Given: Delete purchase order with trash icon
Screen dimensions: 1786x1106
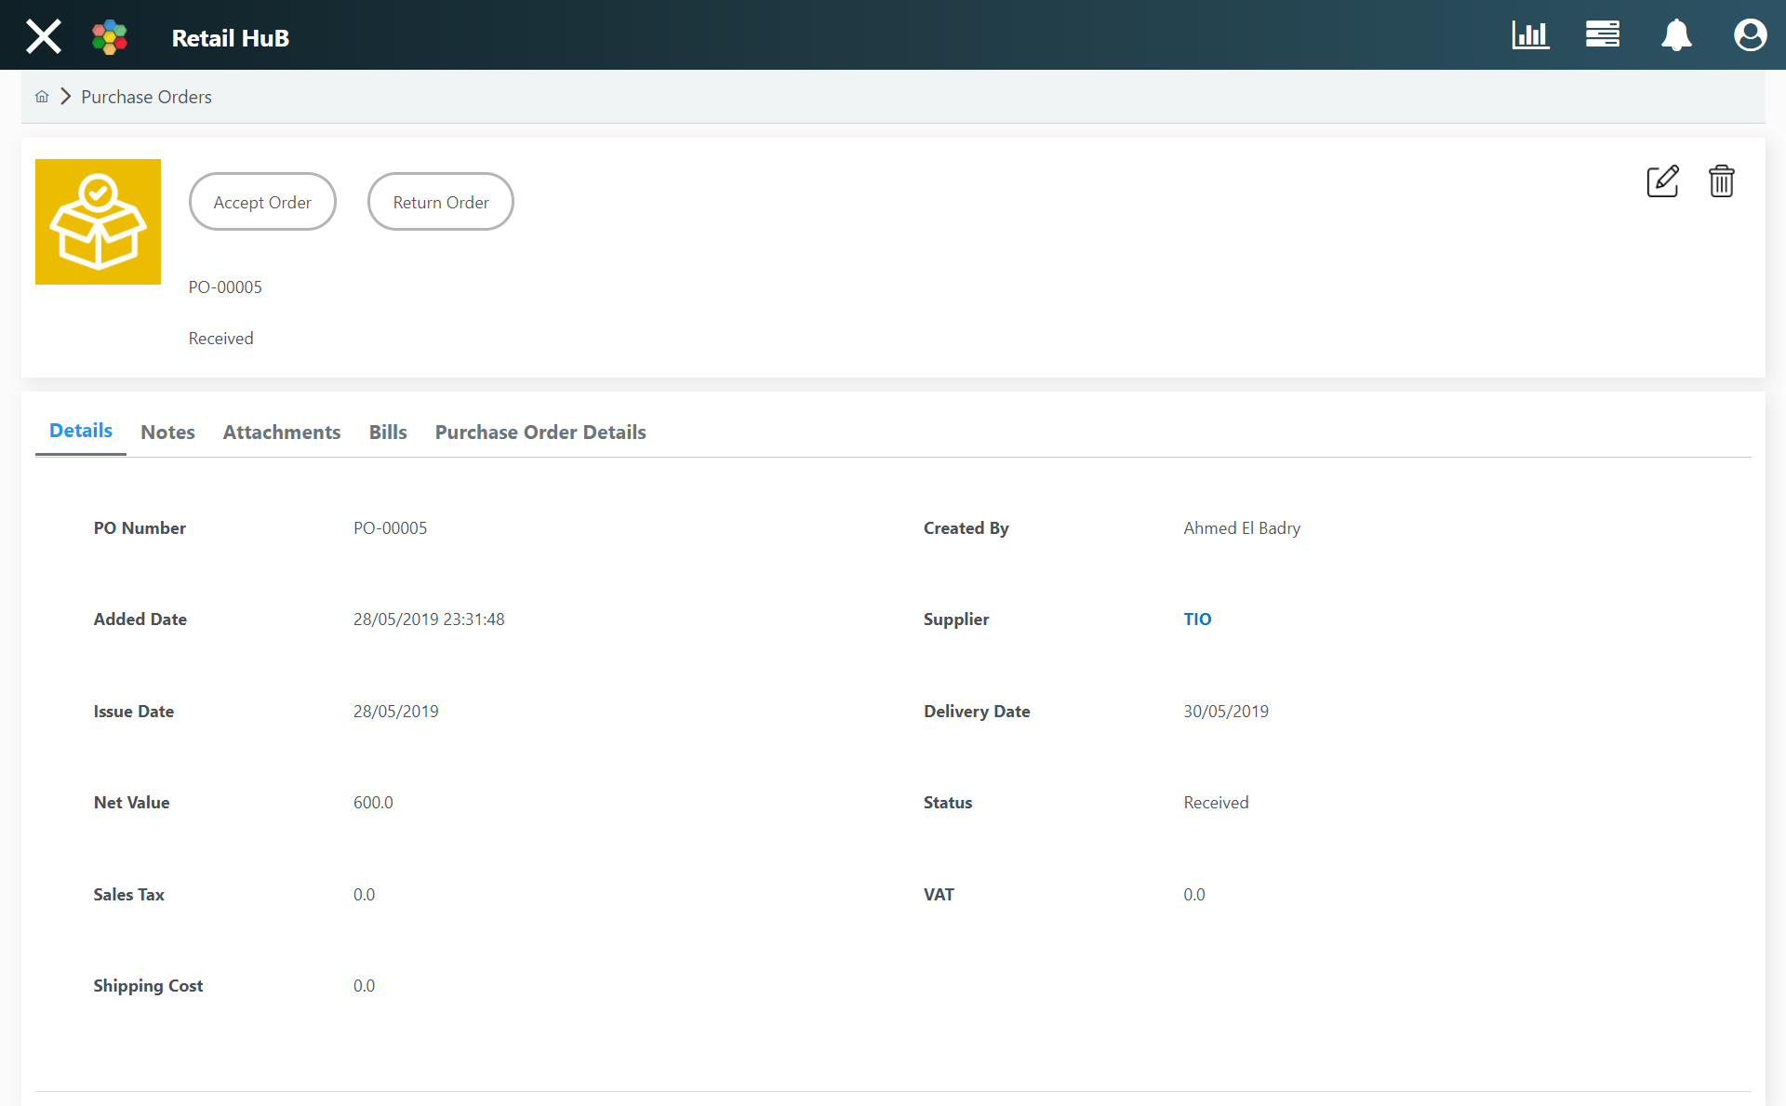Looking at the screenshot, I should (1721, 181).
